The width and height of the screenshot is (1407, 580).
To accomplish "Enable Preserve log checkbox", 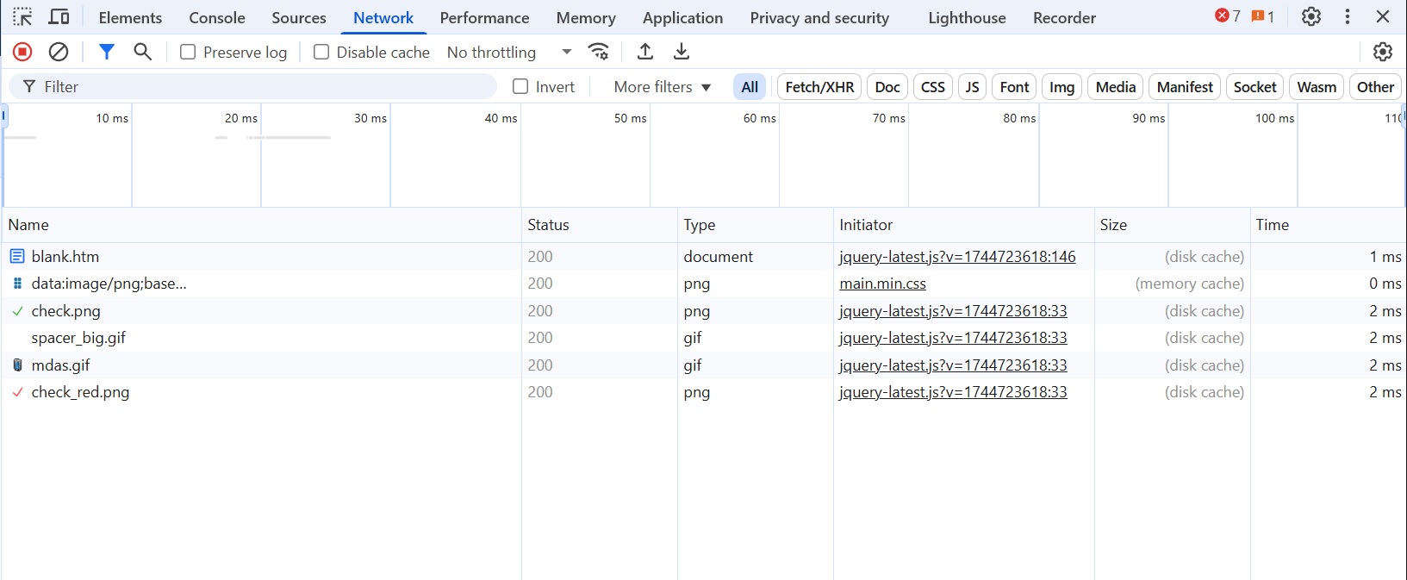I will (188, 53).
